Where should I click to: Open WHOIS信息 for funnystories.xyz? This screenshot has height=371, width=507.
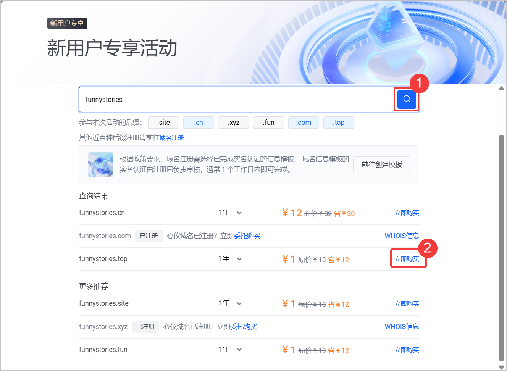tap(402, 327)
